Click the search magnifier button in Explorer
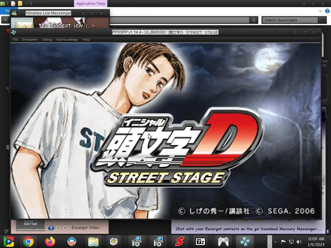 (322, 20)
